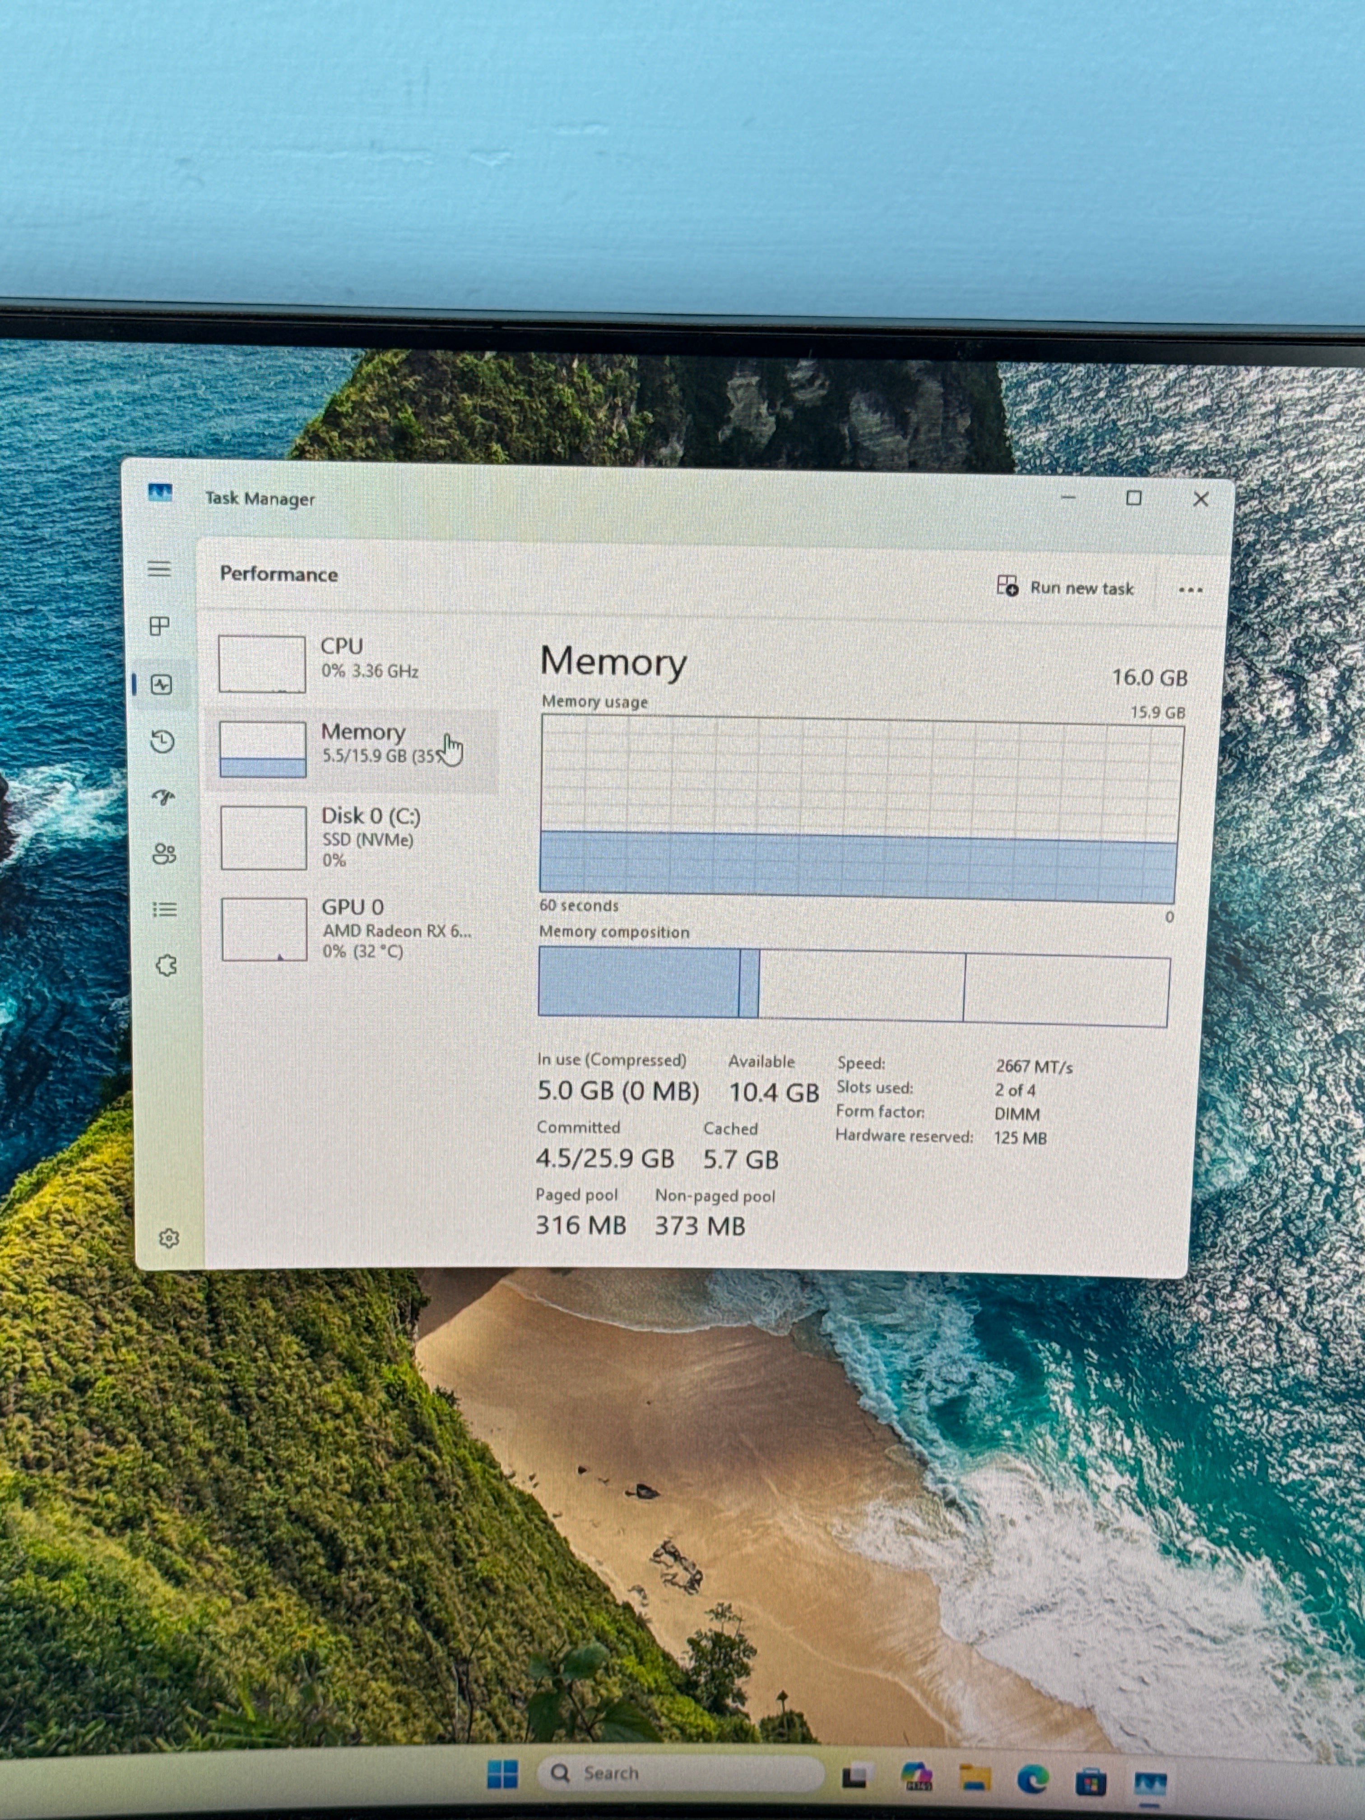The height and width of the screenshot is (1820, 1365).
Task: Open the hamburger navigation menu in Task Manager
Action: coord(160,569)
